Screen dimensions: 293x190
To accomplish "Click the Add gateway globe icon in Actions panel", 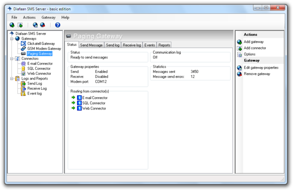I will [239, 42].
